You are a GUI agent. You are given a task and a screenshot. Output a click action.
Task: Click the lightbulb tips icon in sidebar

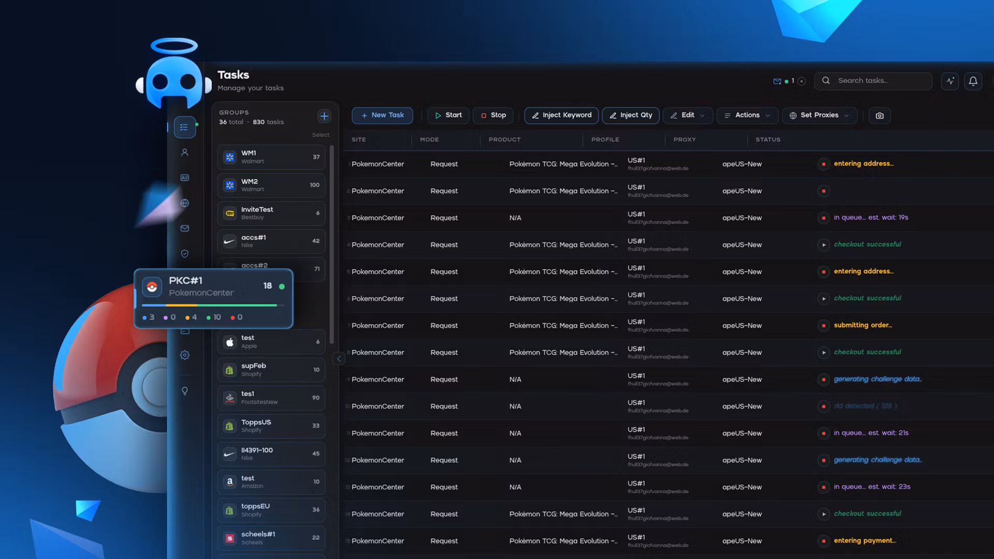point(184,391)
